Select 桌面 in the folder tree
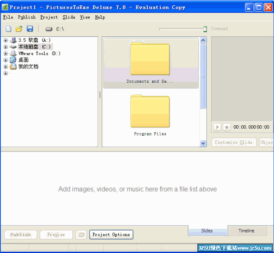The width and height of the screenshot is (274, 253). point(23,60)
